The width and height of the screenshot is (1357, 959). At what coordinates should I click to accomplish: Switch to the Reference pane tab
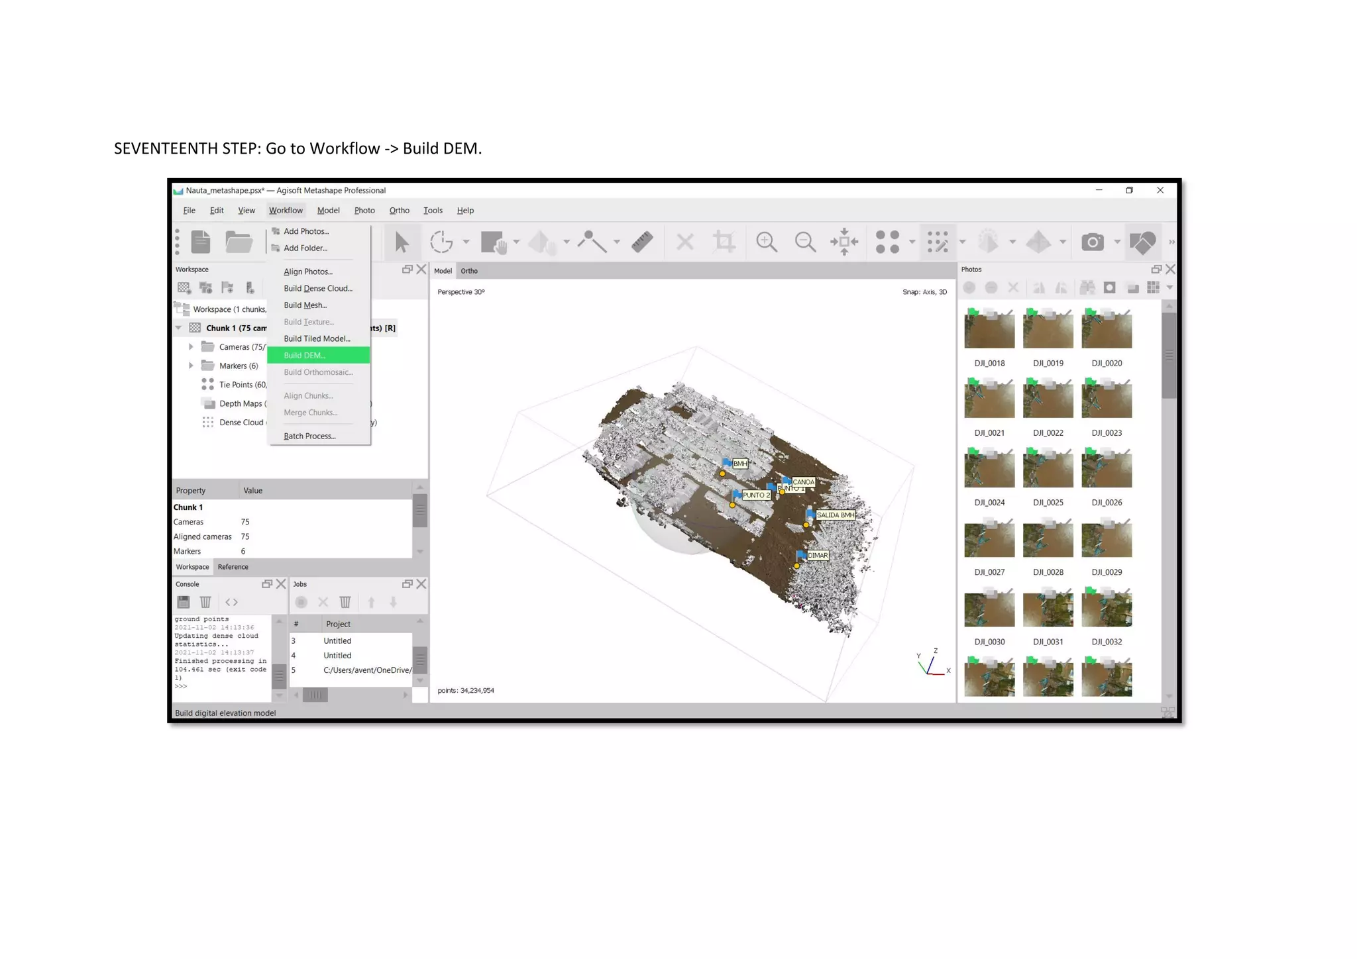[x=233, y=567]
